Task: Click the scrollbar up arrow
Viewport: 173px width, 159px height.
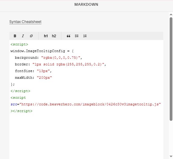Action: [171, 14]
